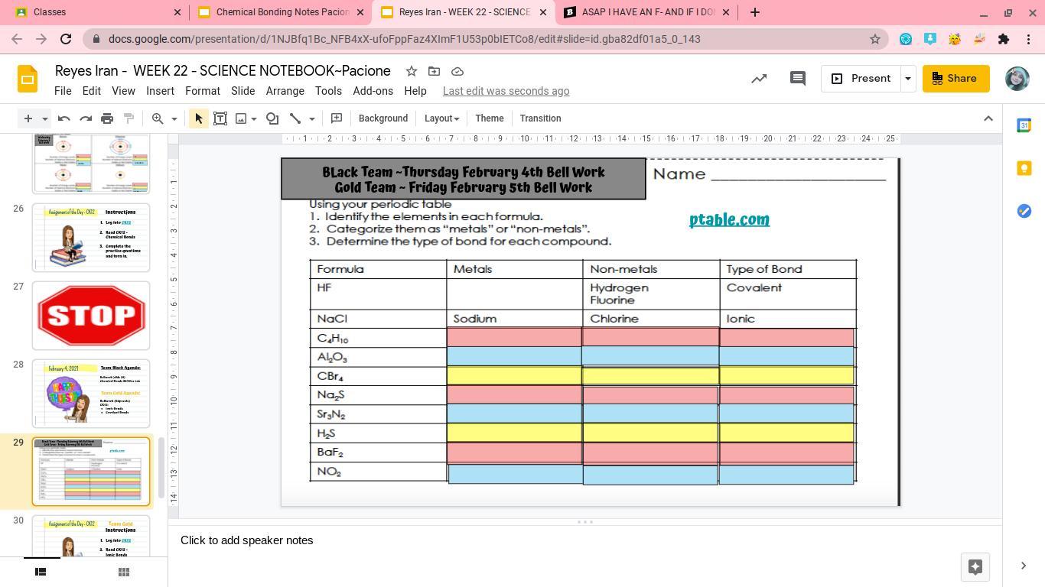Open Google Calendar side panel icon
1045x587 pixels.
[1024, 125]
